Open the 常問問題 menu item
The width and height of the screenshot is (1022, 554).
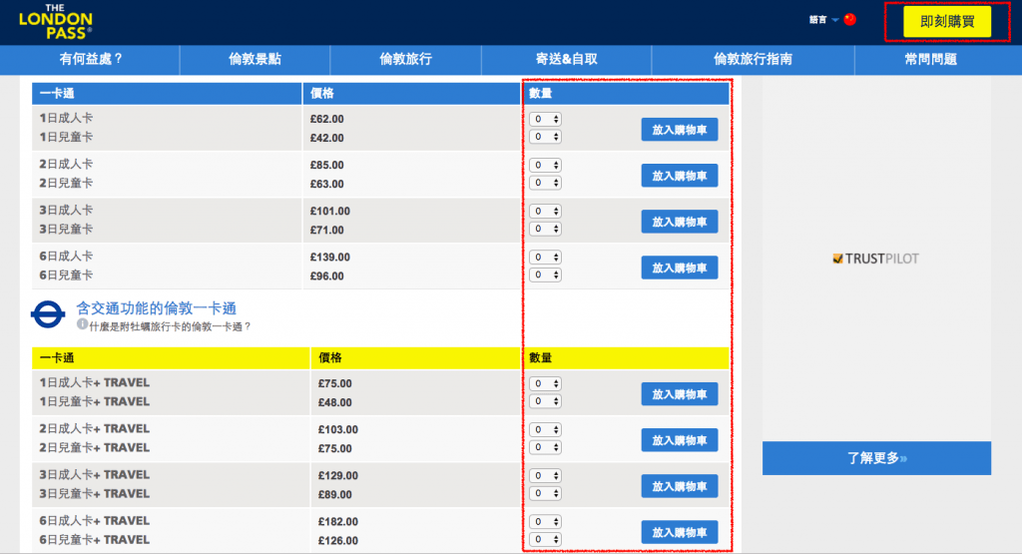tap(931, 59)
